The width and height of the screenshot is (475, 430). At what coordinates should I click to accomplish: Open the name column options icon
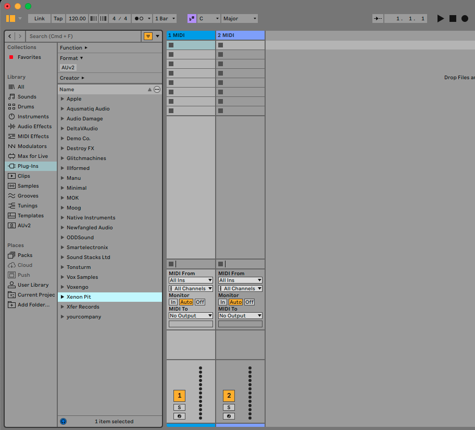(x=157, y=90)
